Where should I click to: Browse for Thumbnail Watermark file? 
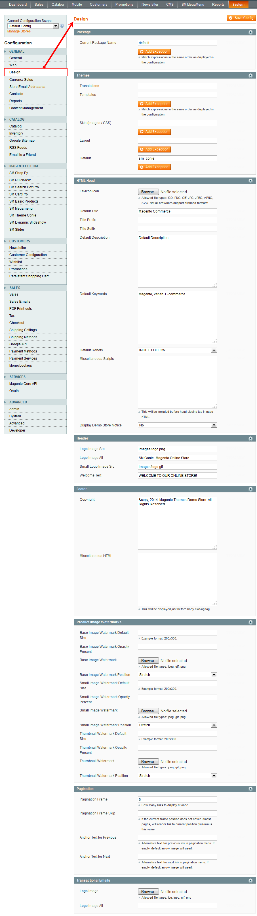pos(148,762)
